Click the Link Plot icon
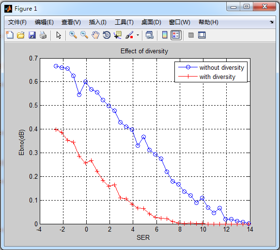 point(150,35)
